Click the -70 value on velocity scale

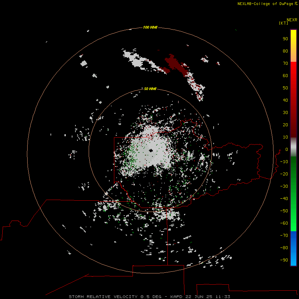[x=284, y=236]
